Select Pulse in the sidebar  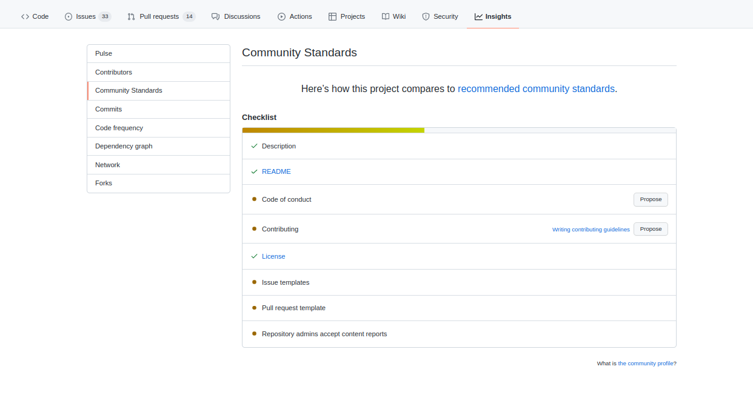click(x=104, y=53)
